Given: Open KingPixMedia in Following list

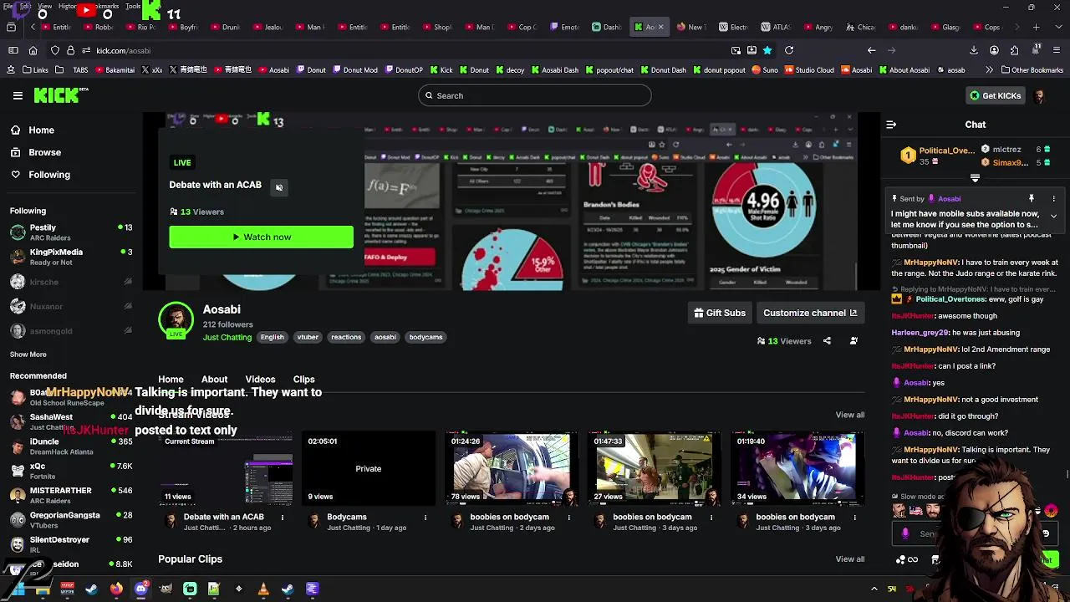Looking at the screenshot, I should (x=71, y=257).
